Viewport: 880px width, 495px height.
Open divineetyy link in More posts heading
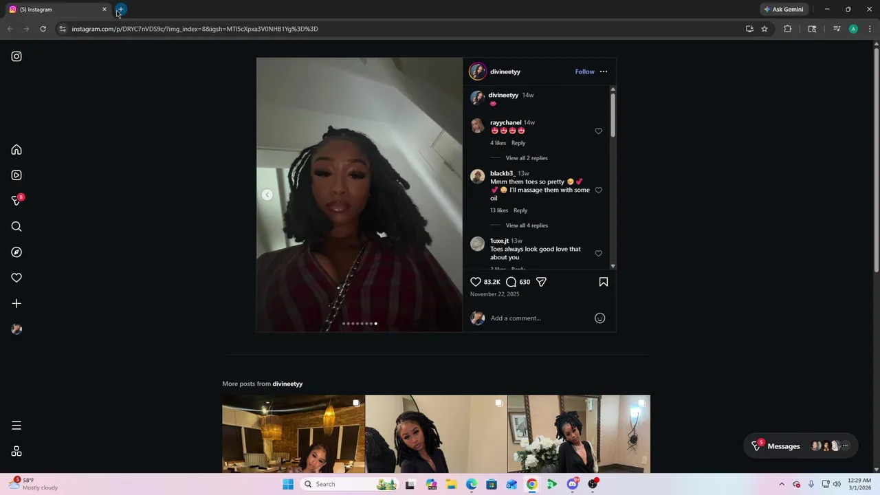287,384
